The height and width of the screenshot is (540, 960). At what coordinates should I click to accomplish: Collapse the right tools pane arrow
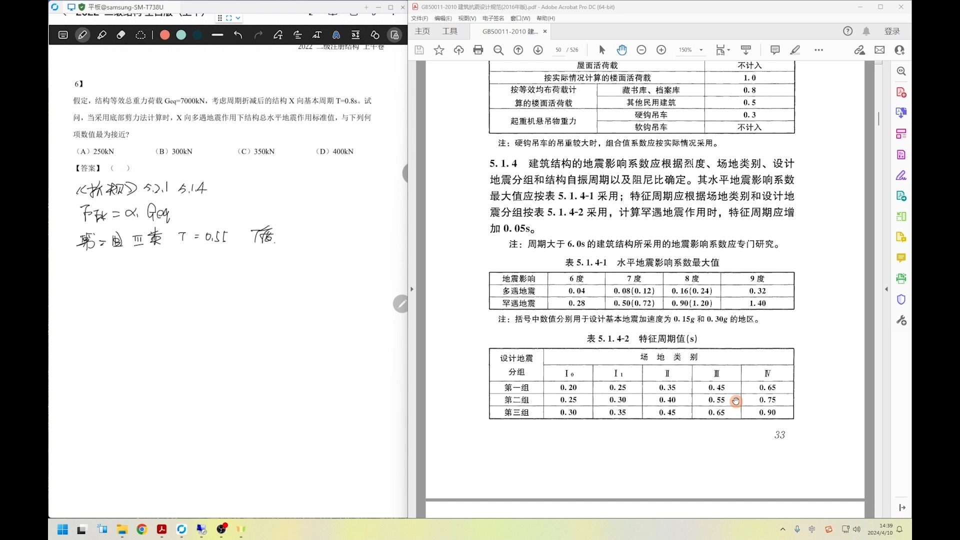coord(886,289)
